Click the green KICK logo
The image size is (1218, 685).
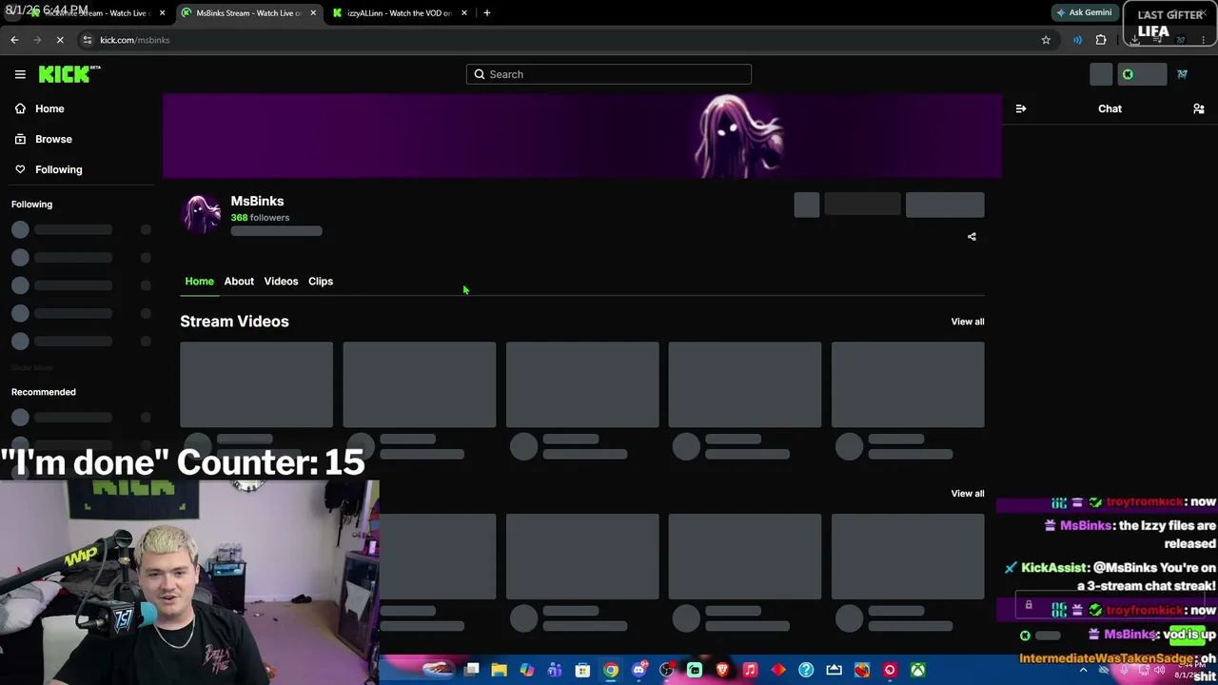tap(69, 74)
